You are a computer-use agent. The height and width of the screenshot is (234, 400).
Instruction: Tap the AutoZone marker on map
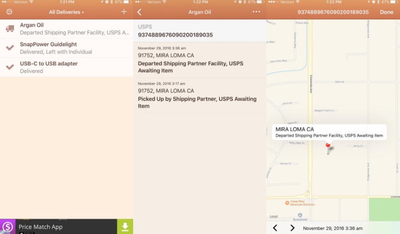click(x=300, y=217)
